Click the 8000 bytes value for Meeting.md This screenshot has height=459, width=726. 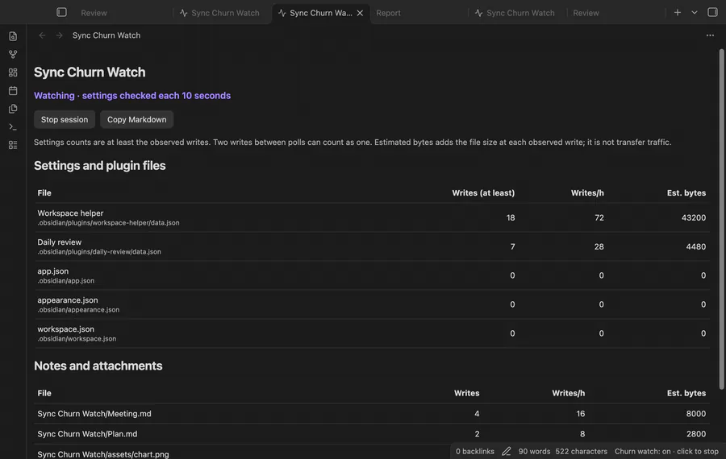(695, 414)
